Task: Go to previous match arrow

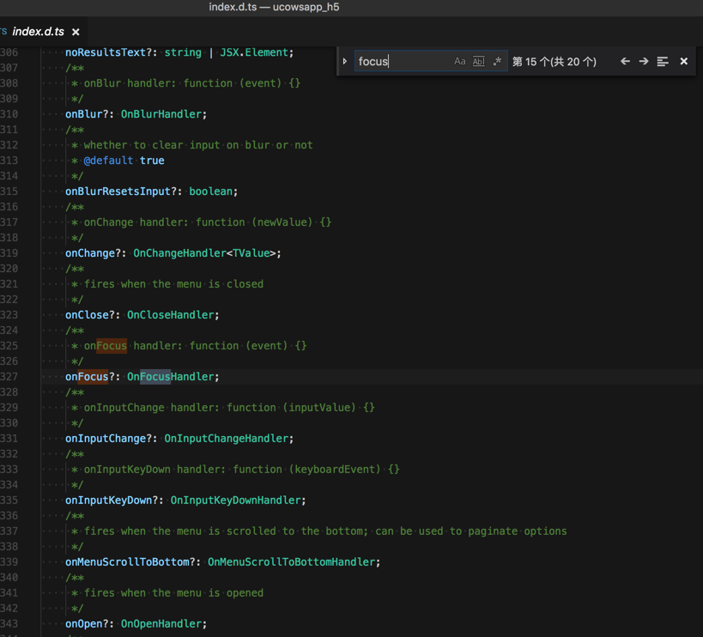Action: [x=625, y=62]
